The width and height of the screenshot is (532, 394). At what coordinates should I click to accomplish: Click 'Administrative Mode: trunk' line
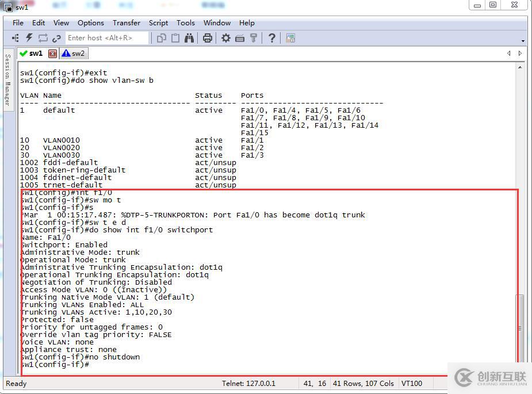pos(80,252)
